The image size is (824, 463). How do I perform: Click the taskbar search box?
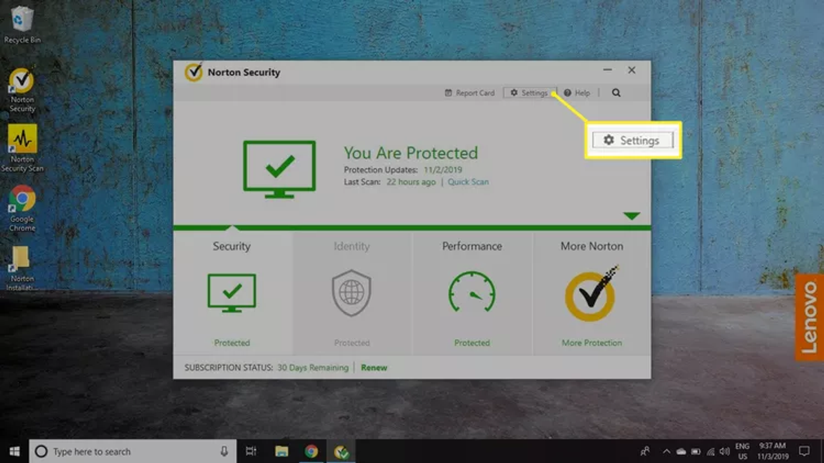[133, 451]
